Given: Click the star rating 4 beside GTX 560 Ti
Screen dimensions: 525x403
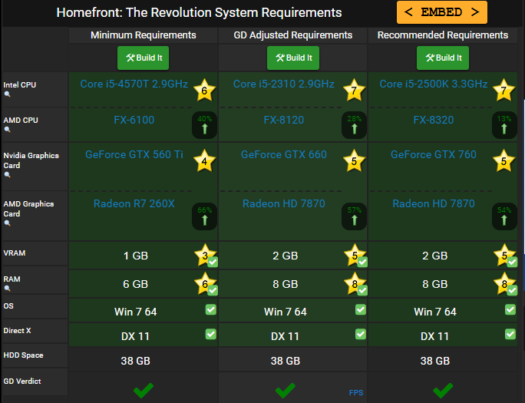Looking at the screenshot, I should tap(204, 160).
